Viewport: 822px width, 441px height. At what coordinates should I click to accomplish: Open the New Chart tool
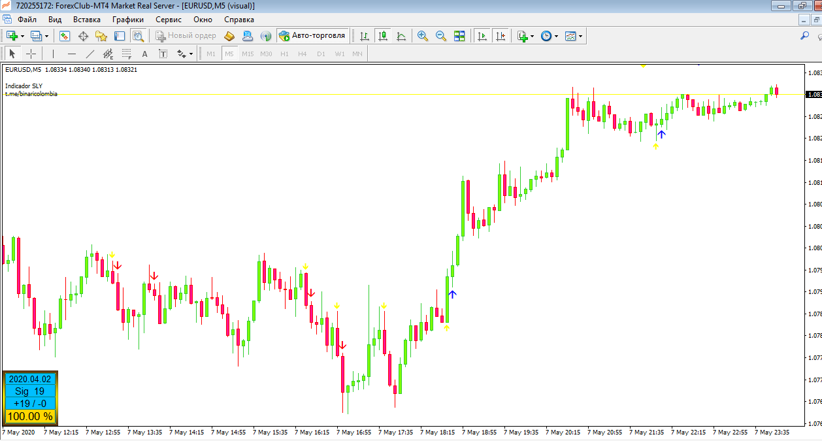coord(12,36)
